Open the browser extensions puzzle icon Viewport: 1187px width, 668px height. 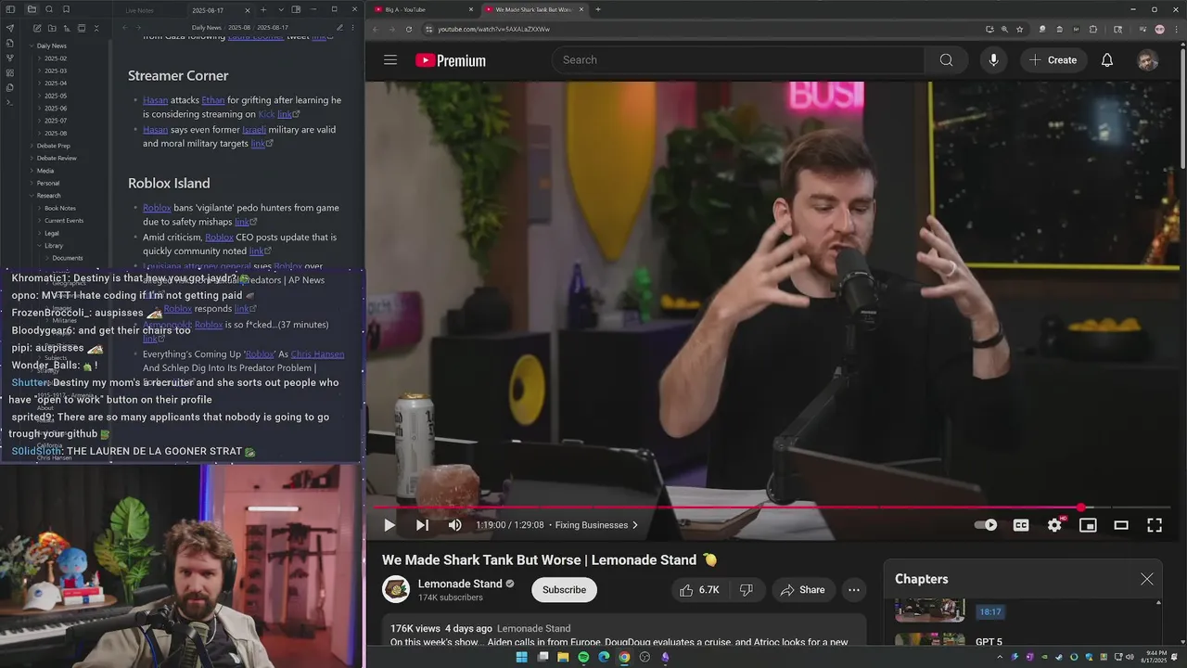[x=1092, y=29]
